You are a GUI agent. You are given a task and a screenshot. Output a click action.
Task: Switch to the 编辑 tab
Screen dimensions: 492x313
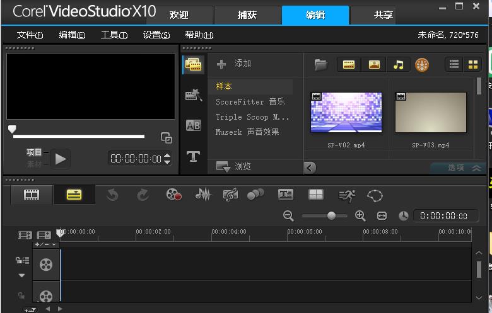click(315, 15)
